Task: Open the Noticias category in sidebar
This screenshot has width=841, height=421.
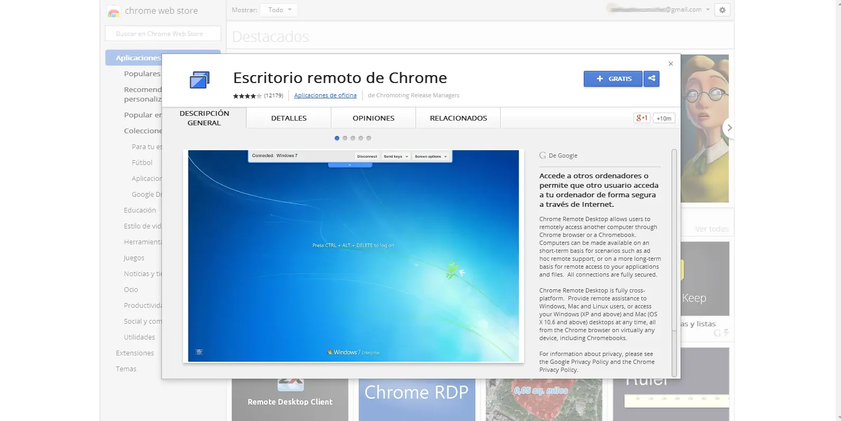Action: pyautogui.click(x=143, y=273)
